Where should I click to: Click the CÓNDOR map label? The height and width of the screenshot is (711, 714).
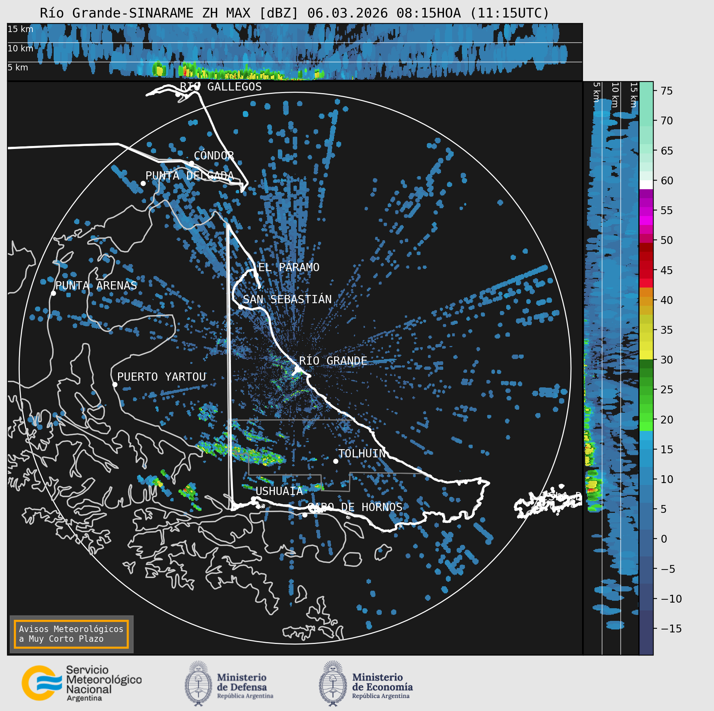[x=214, y=155]
